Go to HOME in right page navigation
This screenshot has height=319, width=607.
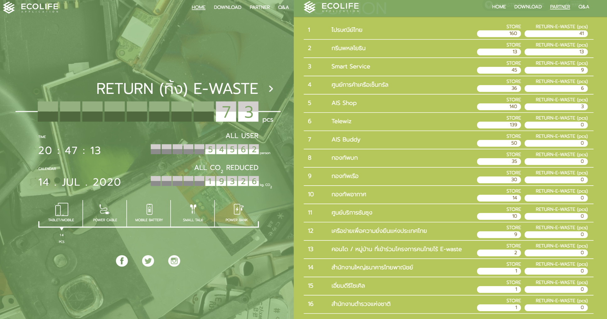pos(499,7)
